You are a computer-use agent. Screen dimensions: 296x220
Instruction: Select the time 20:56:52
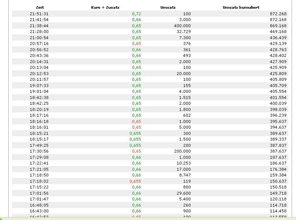(39, 50)
